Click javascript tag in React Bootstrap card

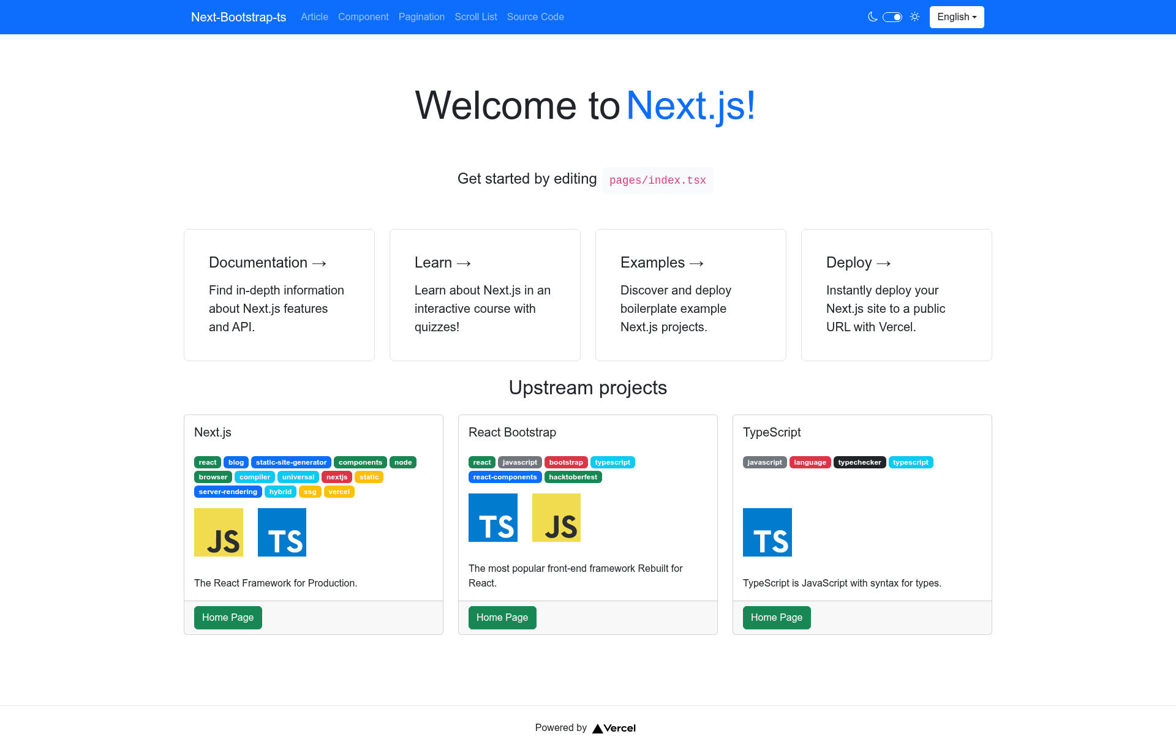[520, 462]
